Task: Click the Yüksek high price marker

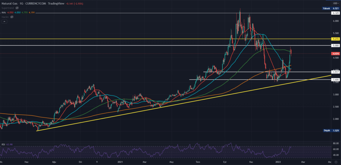Action: point(326,8)
